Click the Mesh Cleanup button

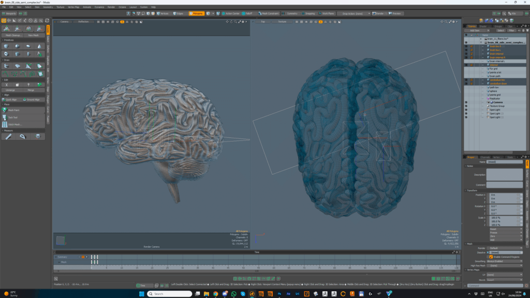tap(13, 35)
